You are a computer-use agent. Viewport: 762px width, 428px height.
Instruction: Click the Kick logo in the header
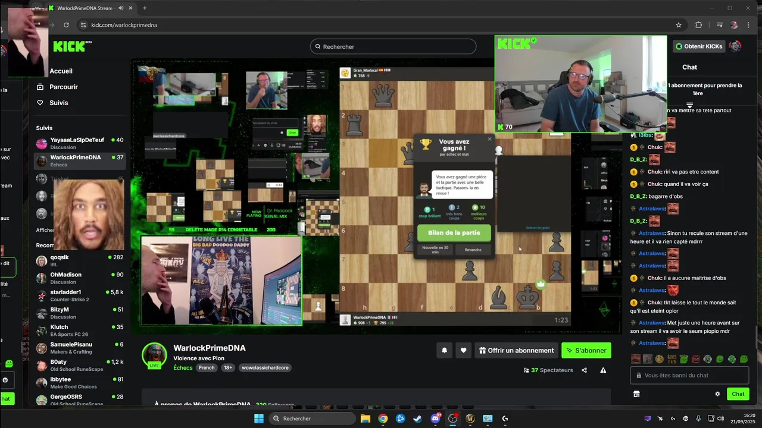[72, 46]
